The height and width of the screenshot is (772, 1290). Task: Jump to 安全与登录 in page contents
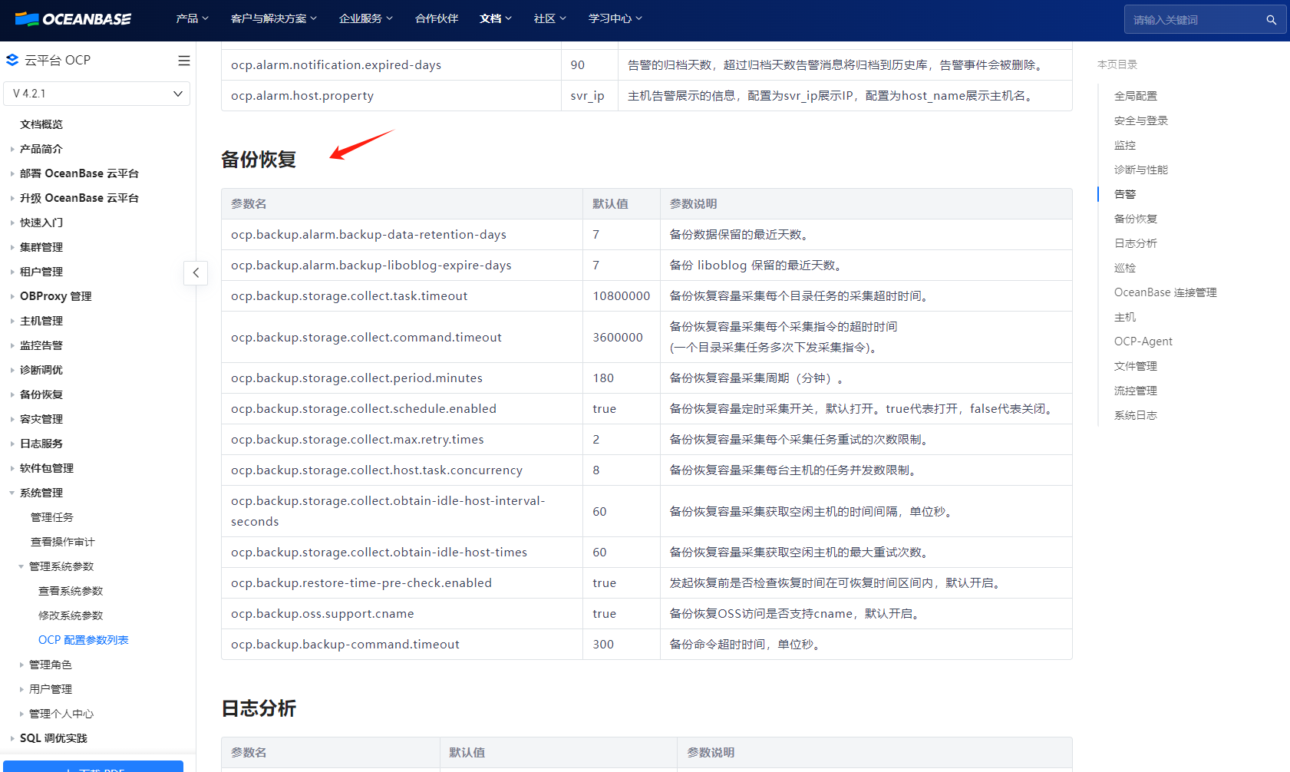point(1141,120)
